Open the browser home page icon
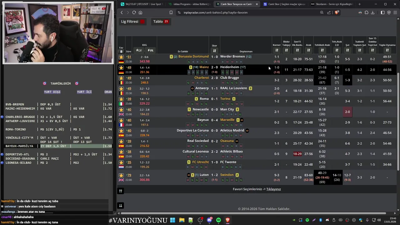The height and width of the screenshot is (225, 400). point(140,12)
